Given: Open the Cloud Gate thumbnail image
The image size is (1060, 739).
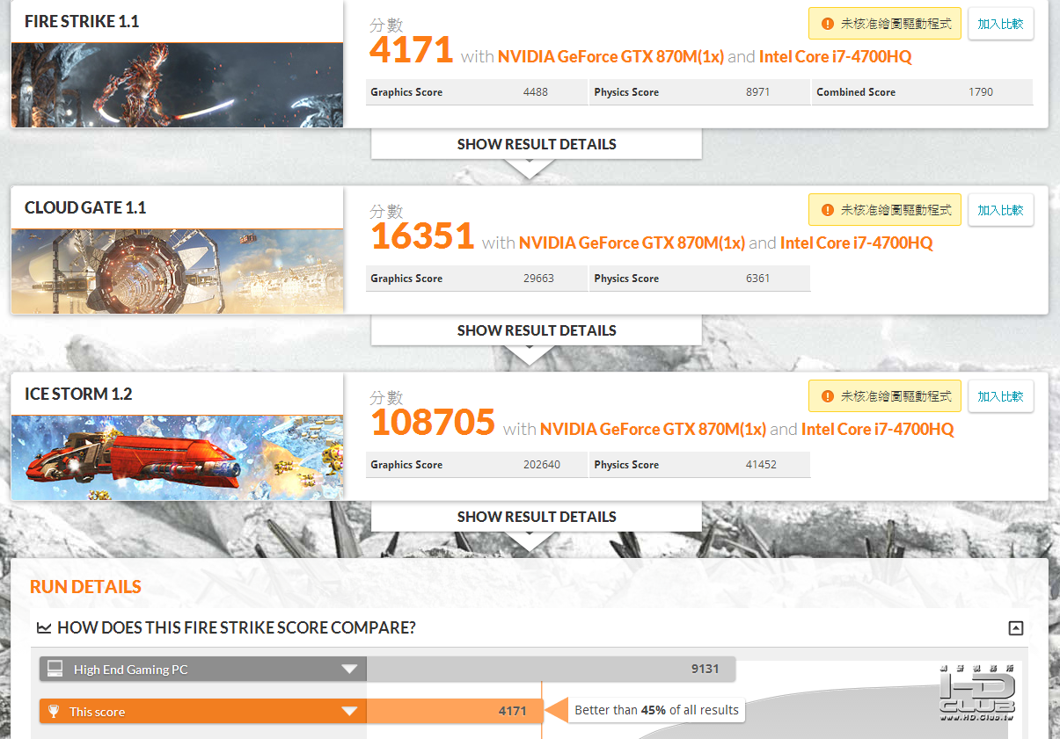Looking at the screenshot, I should [177, 272].
